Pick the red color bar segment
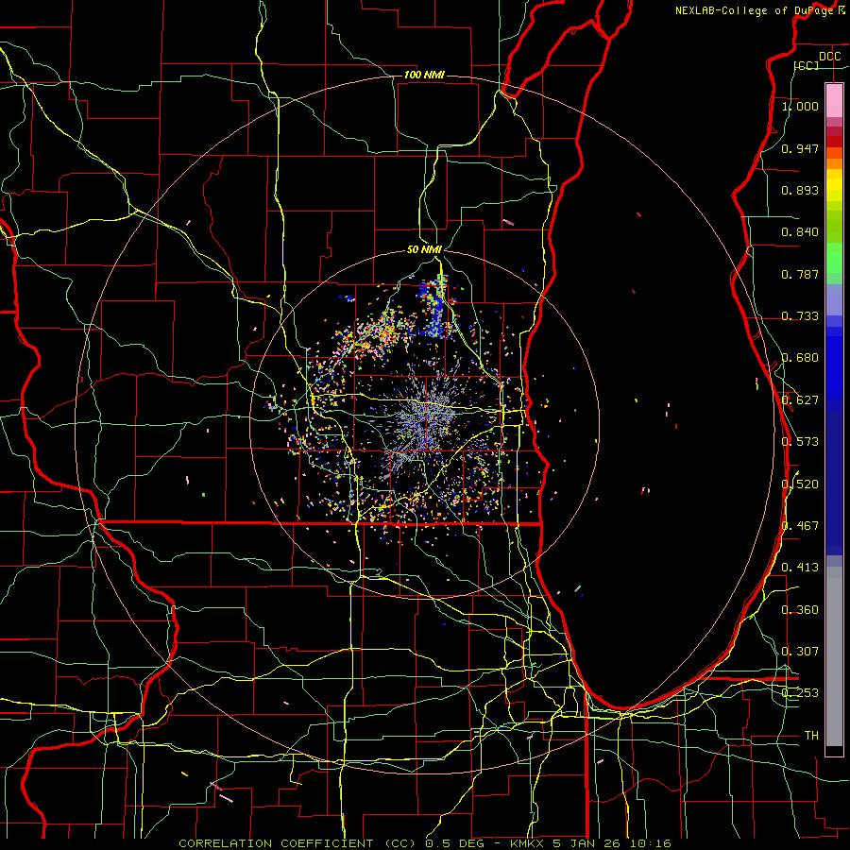This screenshot has width=850, height=850. pos(834,142)
